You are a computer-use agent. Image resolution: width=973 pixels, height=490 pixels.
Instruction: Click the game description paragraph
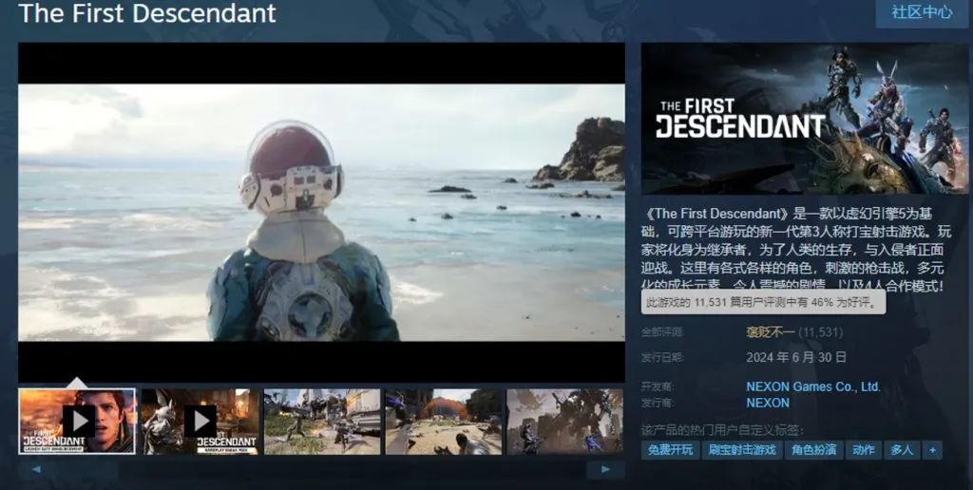tap(798, 250)
